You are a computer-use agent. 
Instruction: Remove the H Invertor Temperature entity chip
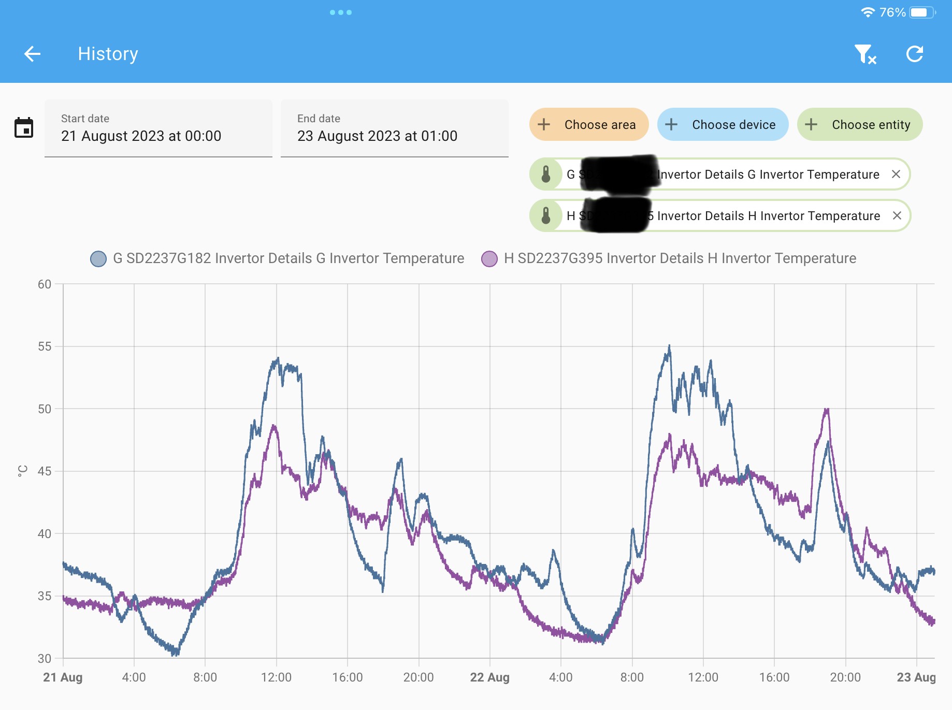(897, 215)
